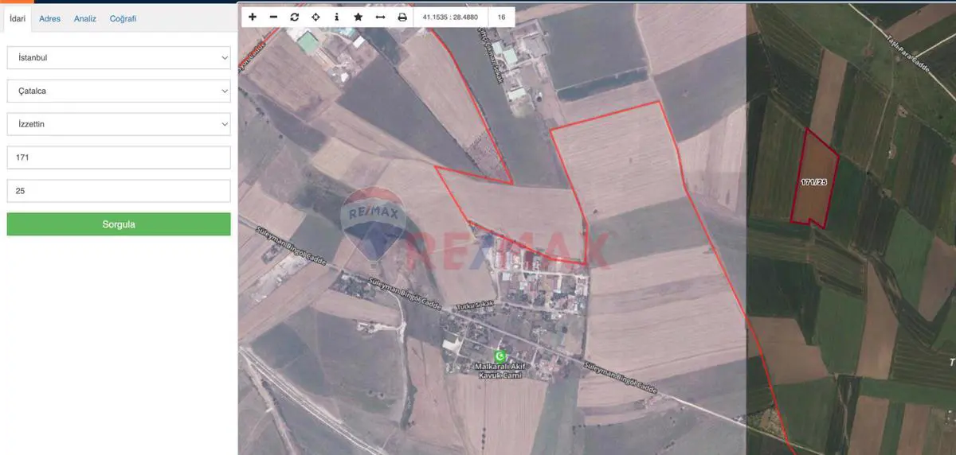Switch to the İdari tab
Screen dimensions: 956x455
[16, 18]
